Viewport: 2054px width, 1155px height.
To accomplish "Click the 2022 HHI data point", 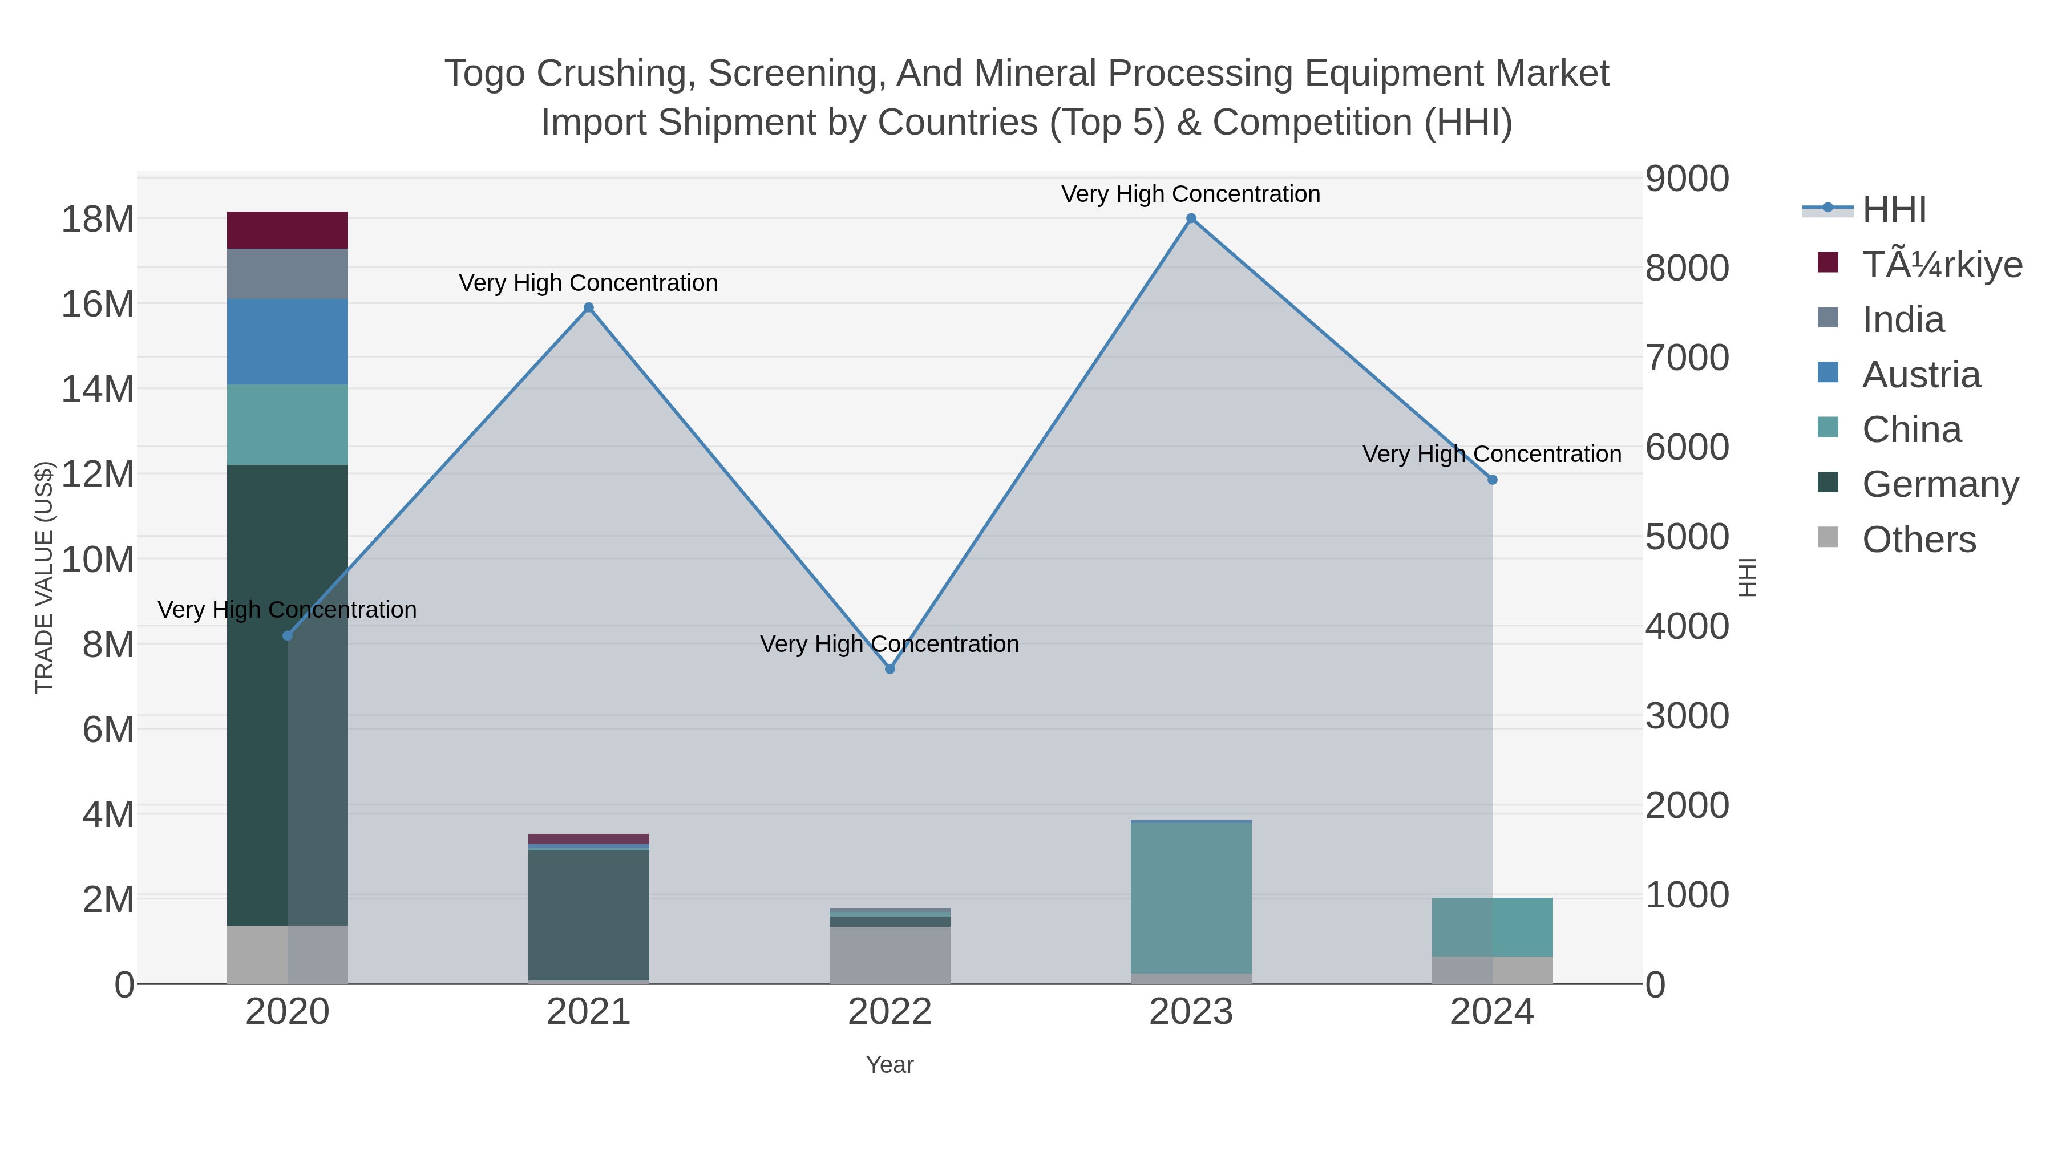I will 890,669.
